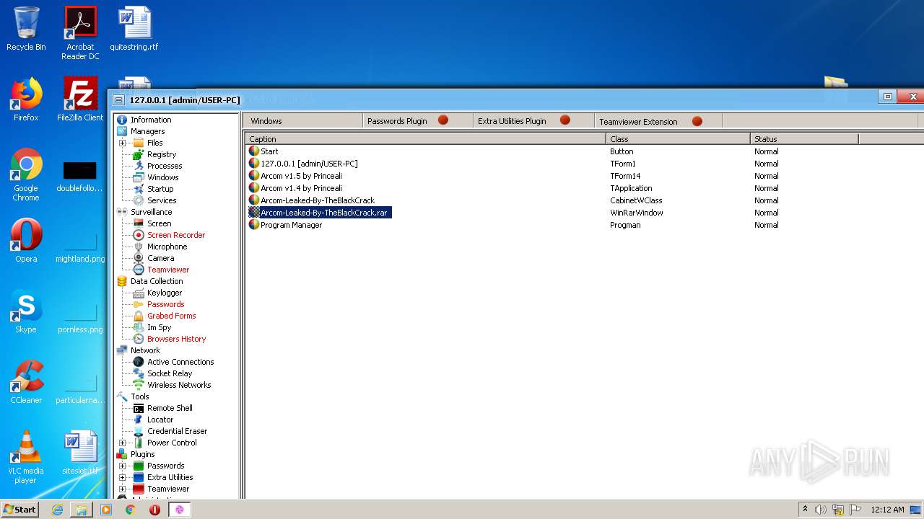Screen dimensions: 924x519
Task: Select the Arcom-Leaked-By-TheBlackCrack.rar row
Action: [x=583, y=213]
